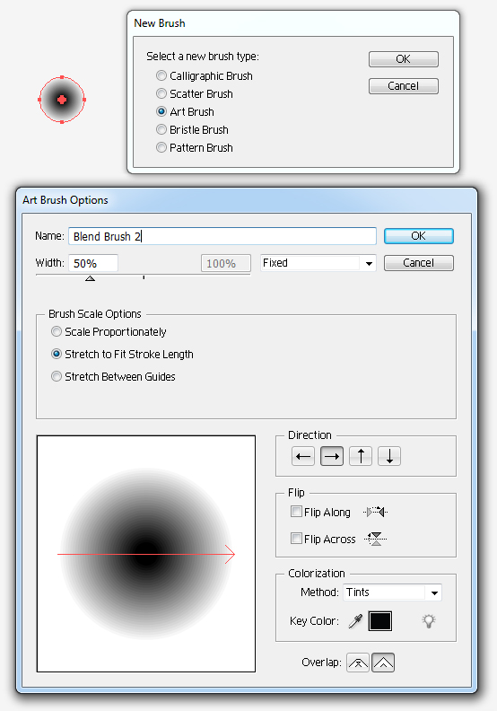Choose the first overlap adjustment option
Screen dimensions: 497x711
[x=358, y=663]
